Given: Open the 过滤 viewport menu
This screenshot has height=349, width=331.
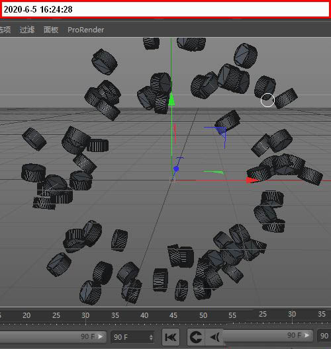Looking at the screenshot, I should (x=27, y=30).
